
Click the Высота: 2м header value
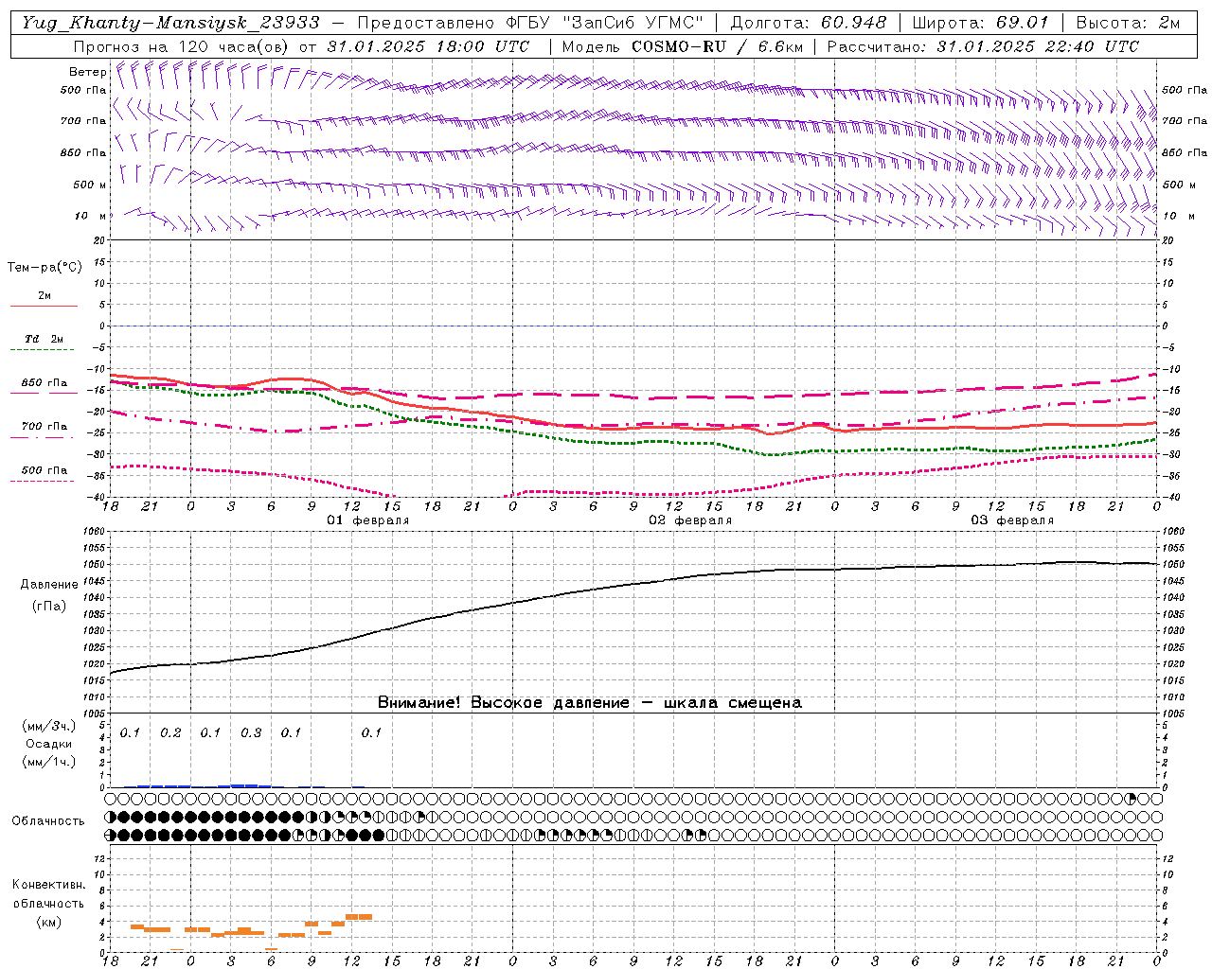tap(1128, 23)
